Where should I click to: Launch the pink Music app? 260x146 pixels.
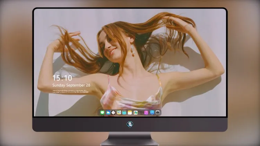point(146,113)
